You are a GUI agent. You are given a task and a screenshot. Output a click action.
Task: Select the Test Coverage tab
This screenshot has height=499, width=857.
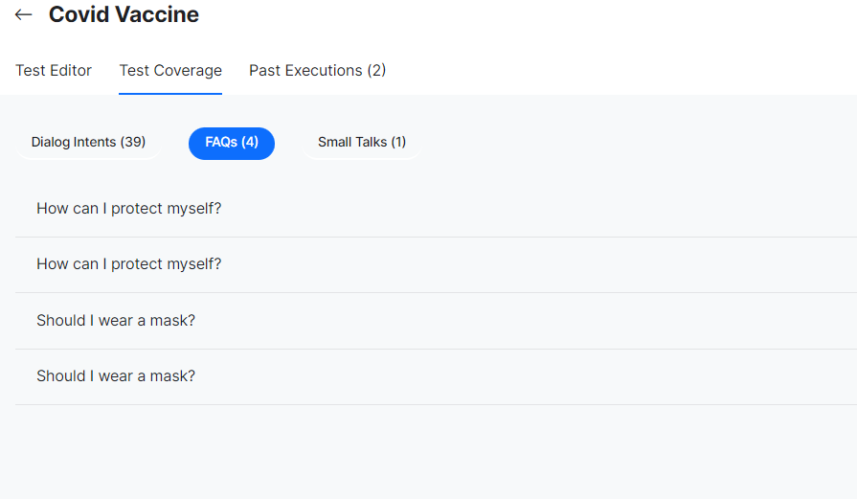coord(170,71)
